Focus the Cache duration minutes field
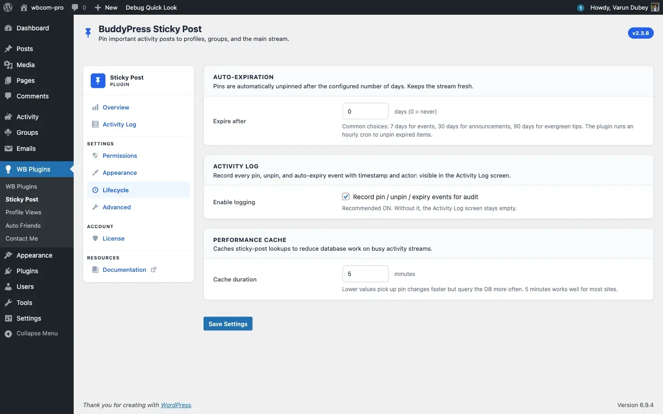This screenshot has height=414, width=663. (366, 274)
